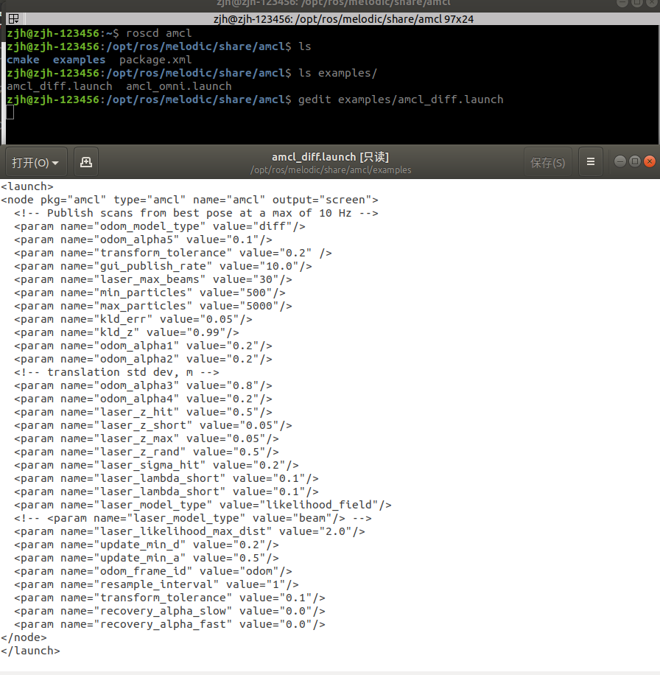660x675 pixels.
Task: Click the kld_z param line
Action: 127,333
